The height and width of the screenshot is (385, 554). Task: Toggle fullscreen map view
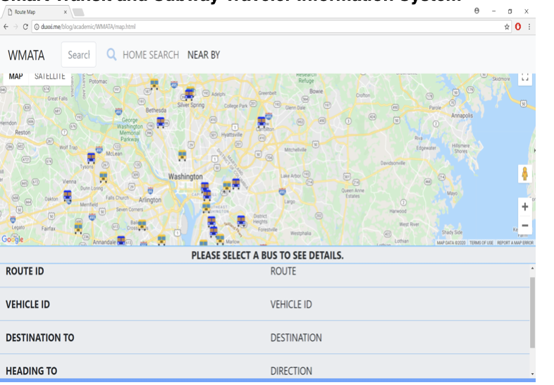(x=525, y=78)
